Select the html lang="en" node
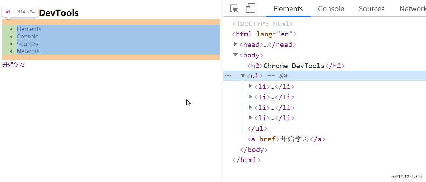 tap(264, 34)
